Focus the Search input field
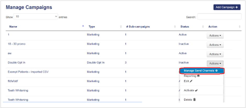 [219, 17]
